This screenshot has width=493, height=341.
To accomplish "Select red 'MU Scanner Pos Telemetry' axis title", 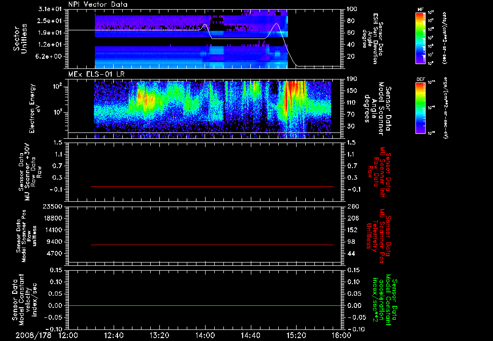I will [x=378, y=236].
